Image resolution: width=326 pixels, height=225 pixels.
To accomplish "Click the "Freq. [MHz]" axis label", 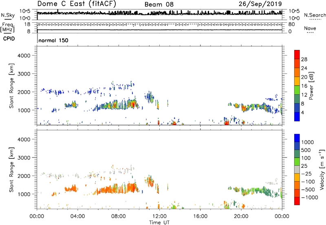I will 7,28.
